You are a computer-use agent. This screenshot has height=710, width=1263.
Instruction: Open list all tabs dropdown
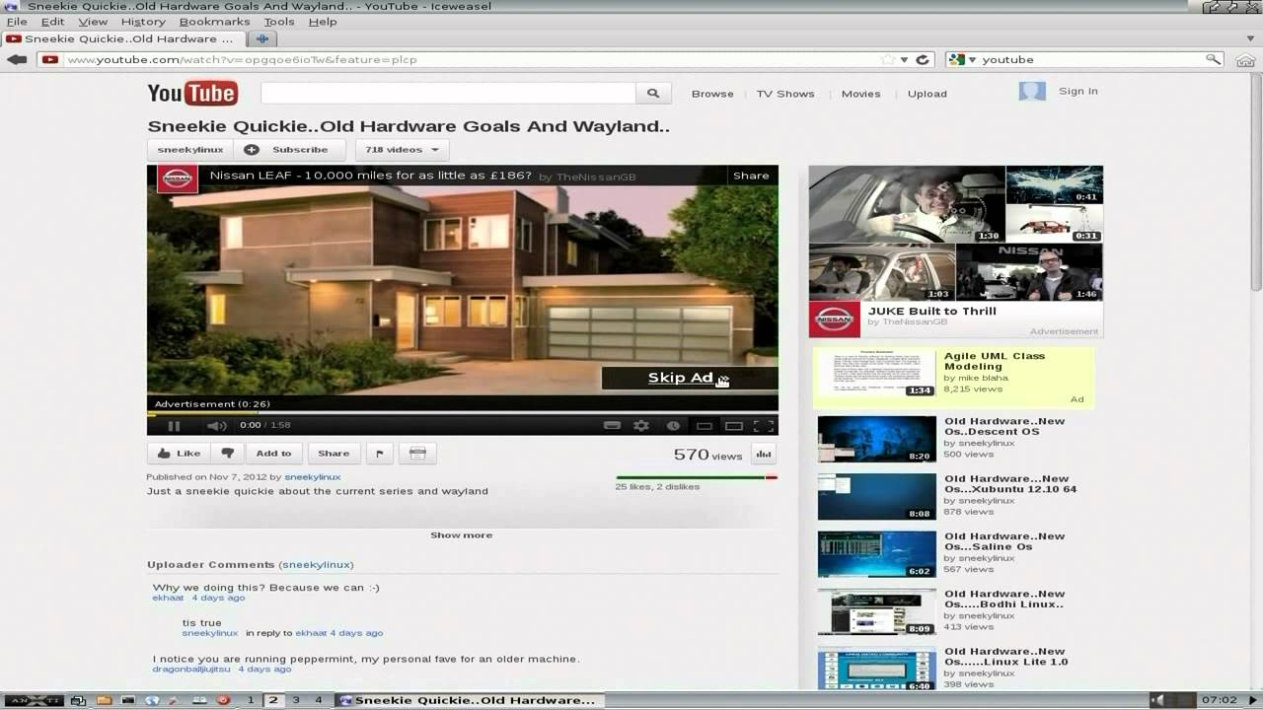(1250, 38)
